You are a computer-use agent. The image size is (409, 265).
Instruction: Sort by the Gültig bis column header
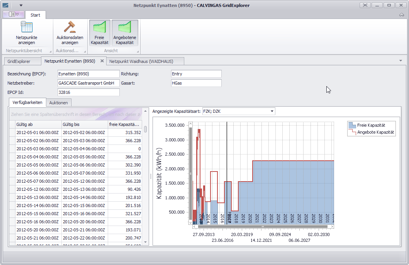(x=84, y=124)
